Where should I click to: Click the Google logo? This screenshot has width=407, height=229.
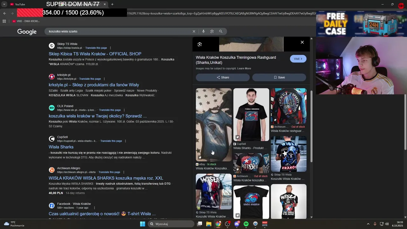click(x=27, y=31)
